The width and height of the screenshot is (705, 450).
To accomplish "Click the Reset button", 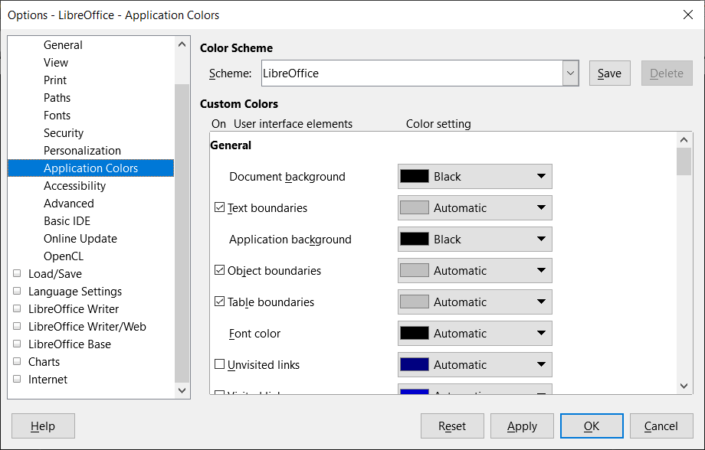I will point(452,426).
